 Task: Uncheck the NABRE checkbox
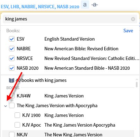click(x=12, y=49)
